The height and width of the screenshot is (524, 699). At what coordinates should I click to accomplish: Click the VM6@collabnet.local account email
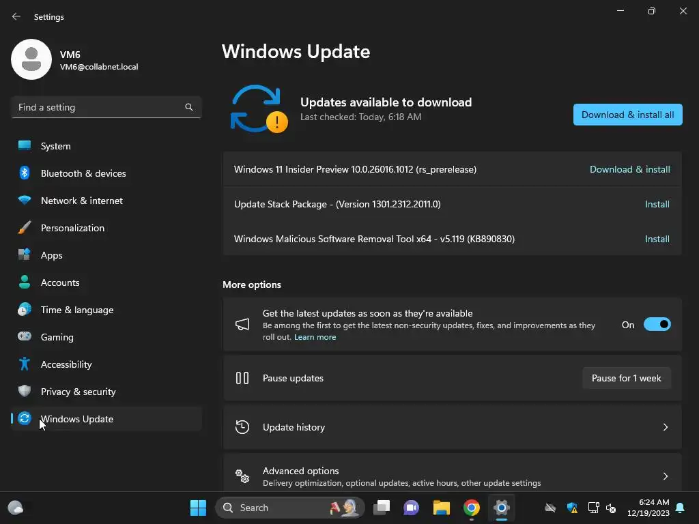pos(99,67)
